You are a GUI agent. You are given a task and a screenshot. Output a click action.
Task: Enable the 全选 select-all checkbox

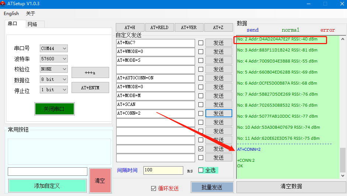click(x=201, y=170)
